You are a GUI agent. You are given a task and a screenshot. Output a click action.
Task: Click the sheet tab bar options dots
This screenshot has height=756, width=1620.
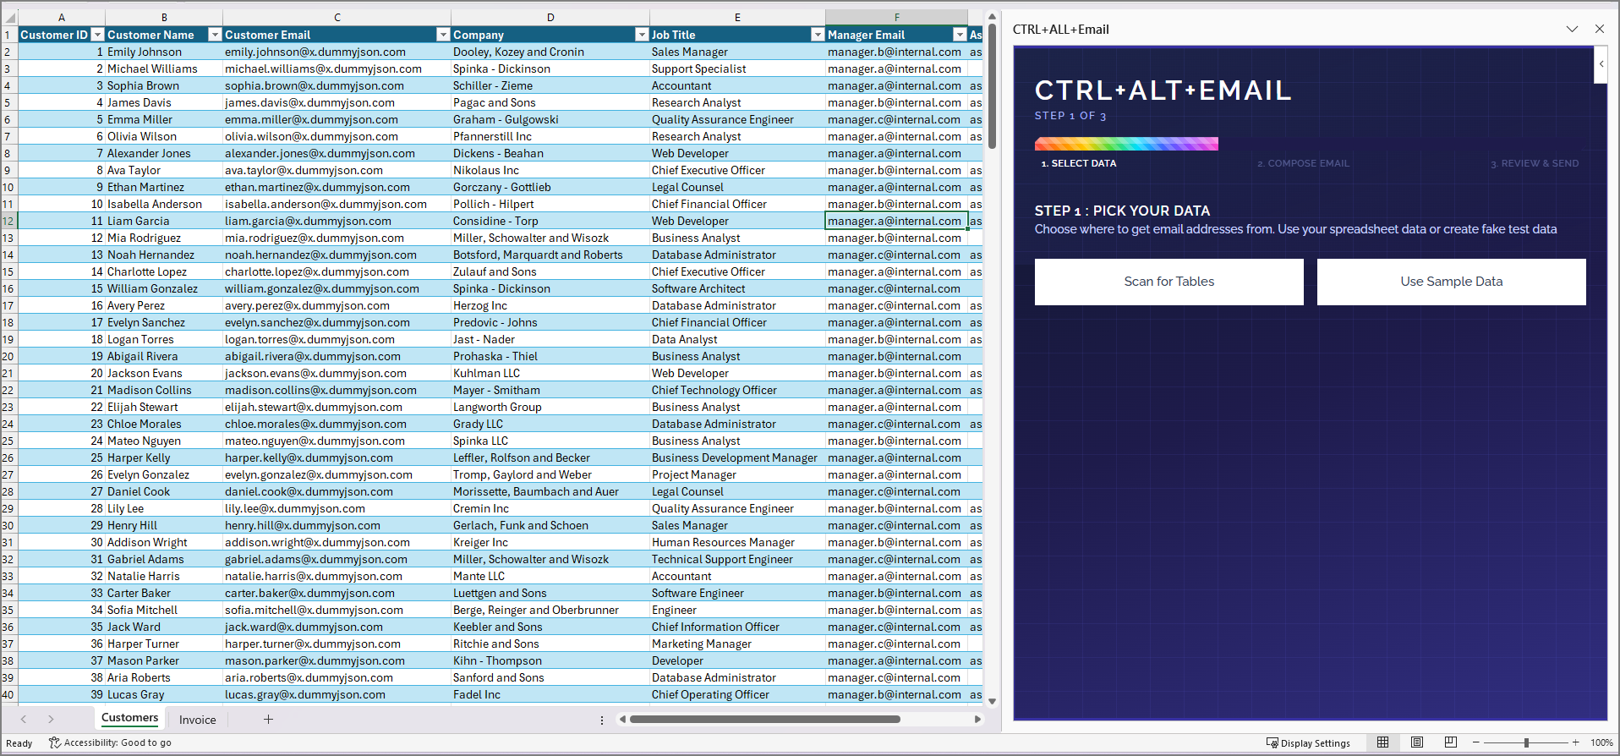[602, 720]
